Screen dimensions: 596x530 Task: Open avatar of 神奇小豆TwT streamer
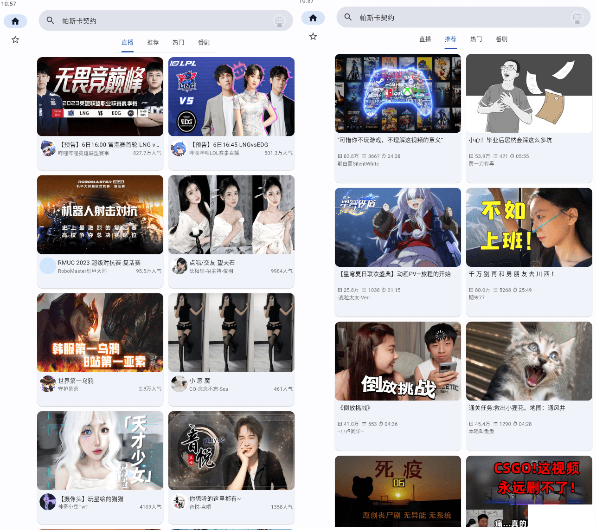[48, 502]
